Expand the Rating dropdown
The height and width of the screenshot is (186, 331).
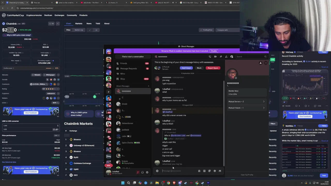click(x=58, y=89)
